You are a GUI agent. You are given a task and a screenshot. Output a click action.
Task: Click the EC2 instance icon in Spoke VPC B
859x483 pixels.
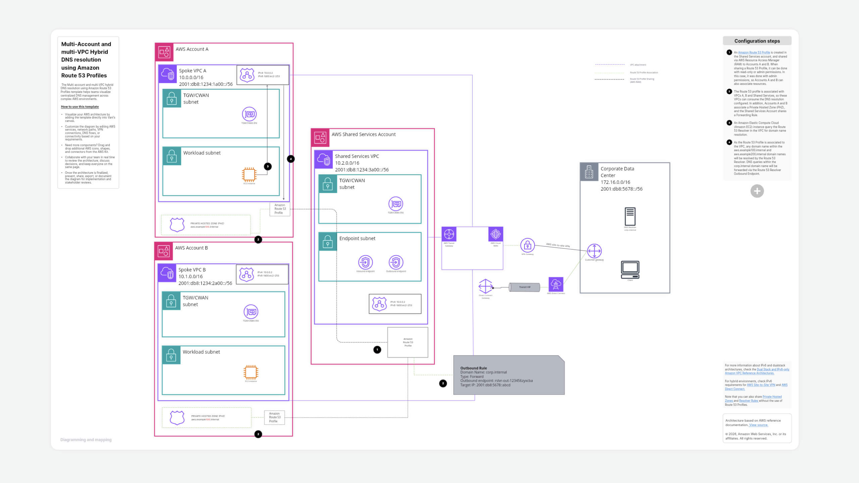point(251,372)
